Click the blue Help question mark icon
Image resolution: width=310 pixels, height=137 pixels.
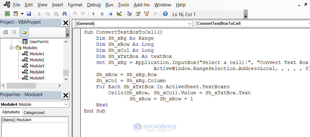(x=165, y=14)
